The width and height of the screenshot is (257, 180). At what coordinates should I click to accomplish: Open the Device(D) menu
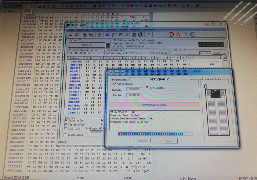[111, 30]
